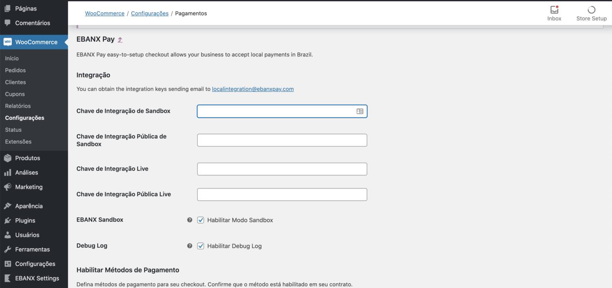Open the Início submenu item
This screenshot has height=288, width=612.
(x=12, y=58)
